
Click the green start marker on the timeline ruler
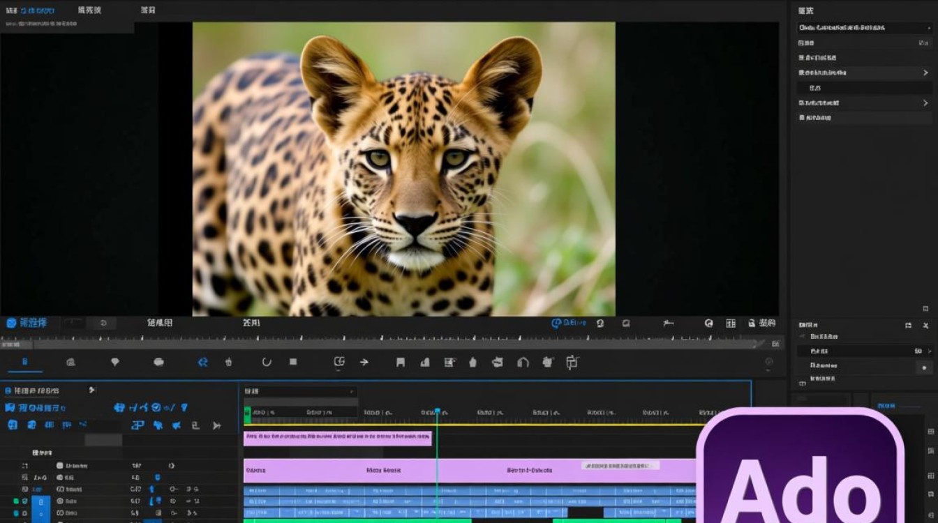click(247, 414)
